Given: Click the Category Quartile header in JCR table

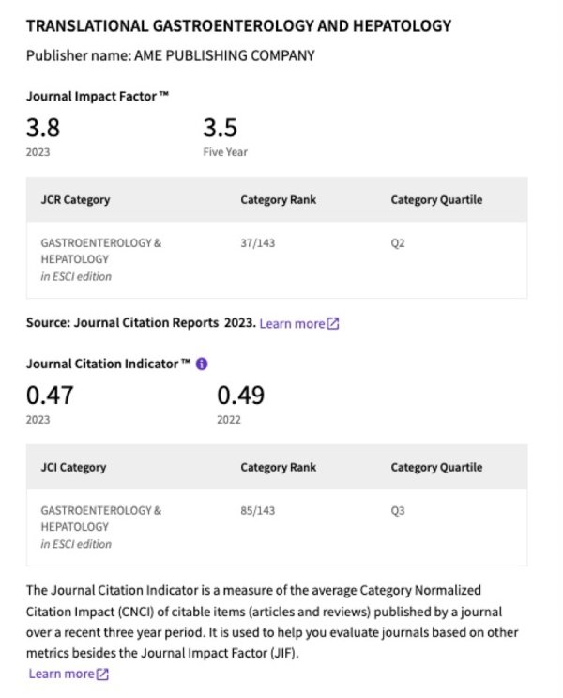Looking at the screenshot, I should tap(436, 200).
